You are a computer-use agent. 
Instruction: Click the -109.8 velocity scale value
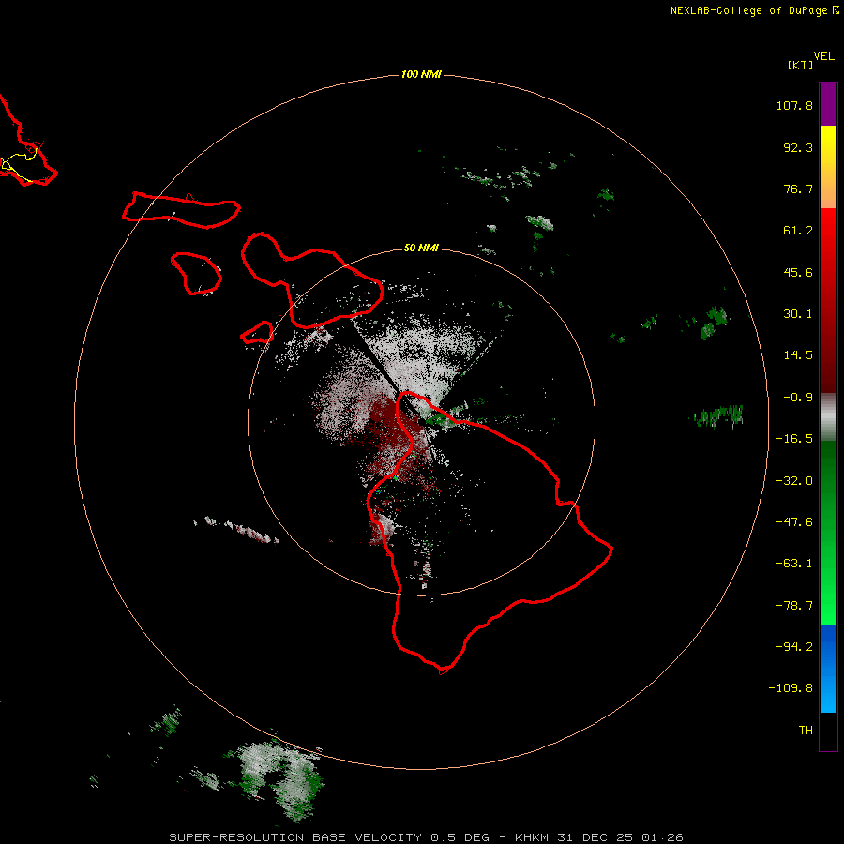point(791,688)
